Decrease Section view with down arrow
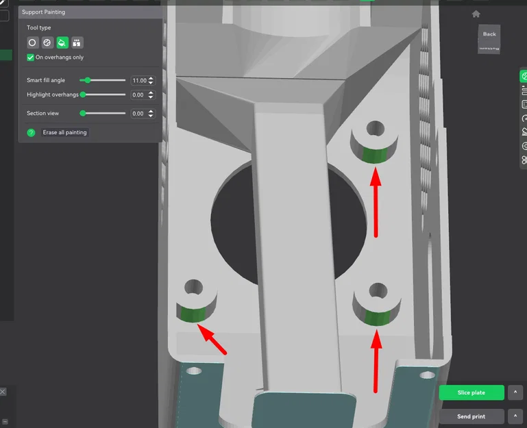 [151, 116]
